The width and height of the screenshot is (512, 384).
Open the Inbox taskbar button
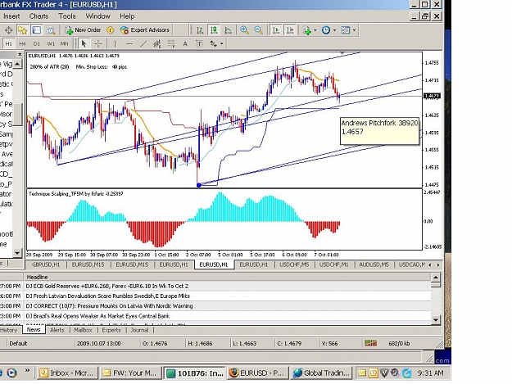[x=68, y=373]
